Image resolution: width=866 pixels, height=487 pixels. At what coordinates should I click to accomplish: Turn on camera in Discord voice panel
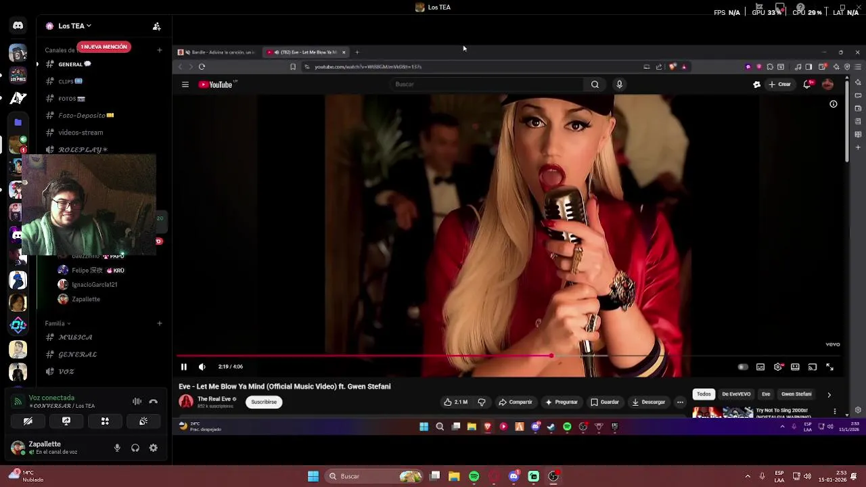point(28,421)
